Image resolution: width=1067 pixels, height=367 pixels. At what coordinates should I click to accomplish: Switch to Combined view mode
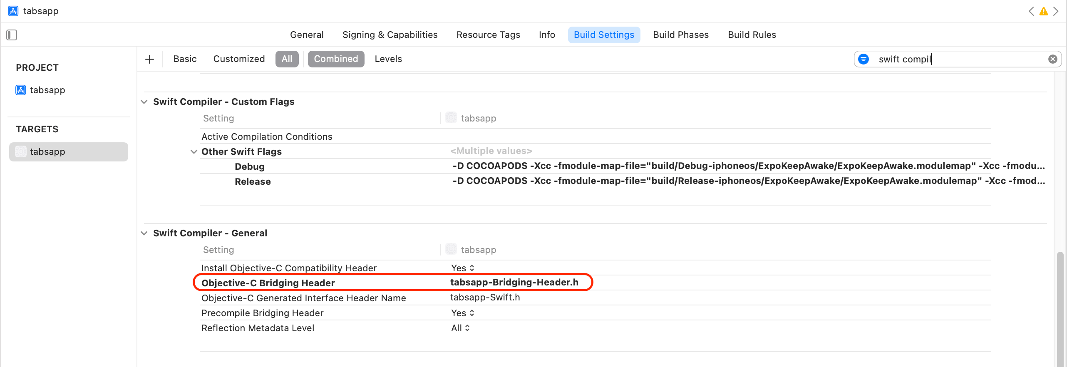coord(335,59)
